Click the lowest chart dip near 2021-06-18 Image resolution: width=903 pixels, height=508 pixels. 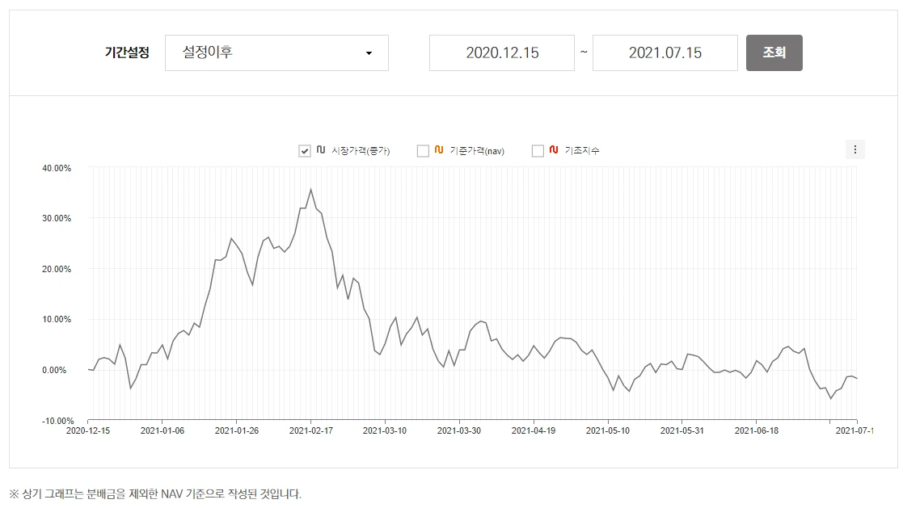click(x=831, y=397)
